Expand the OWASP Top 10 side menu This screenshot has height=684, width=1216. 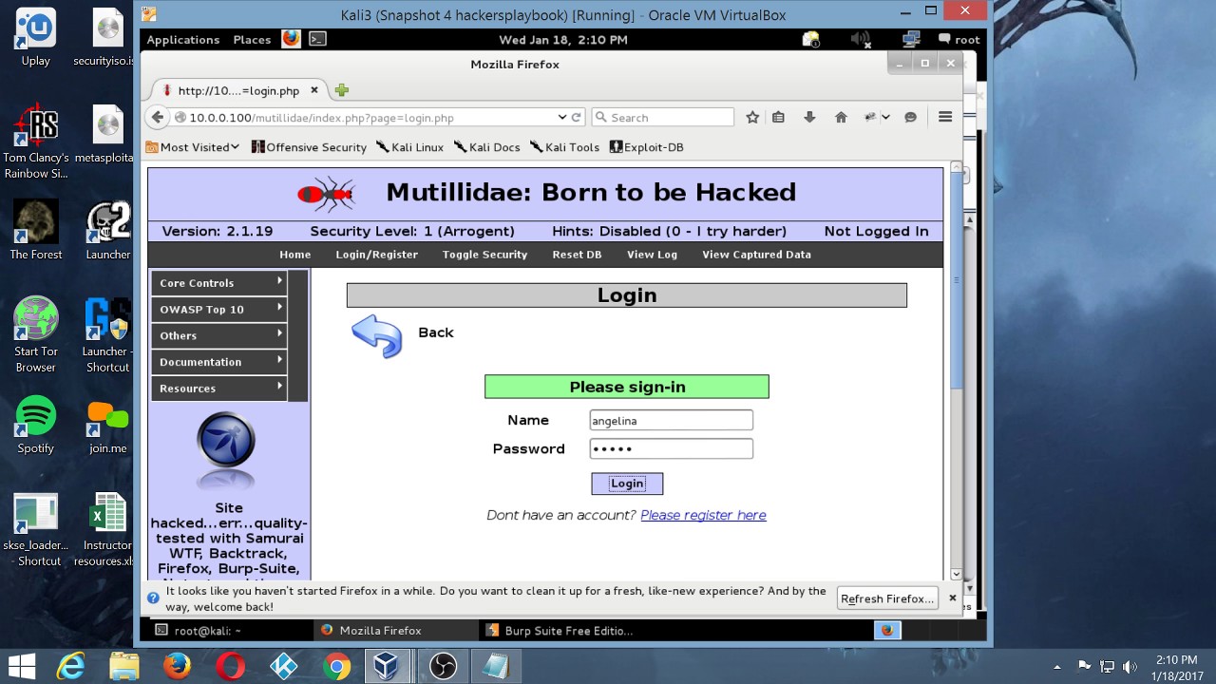click(x=219, y=310)
